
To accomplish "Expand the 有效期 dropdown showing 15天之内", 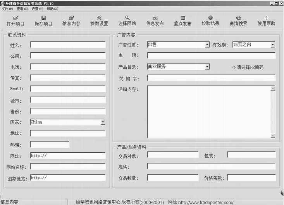I will click(273, 45).
